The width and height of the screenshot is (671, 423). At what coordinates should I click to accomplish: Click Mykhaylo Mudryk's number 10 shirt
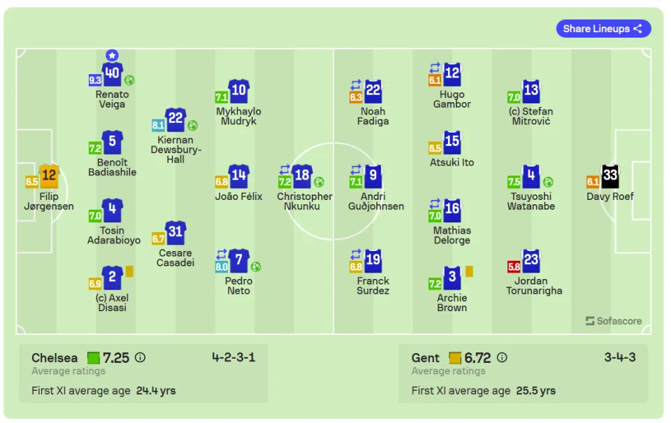[x=239, y=91]
